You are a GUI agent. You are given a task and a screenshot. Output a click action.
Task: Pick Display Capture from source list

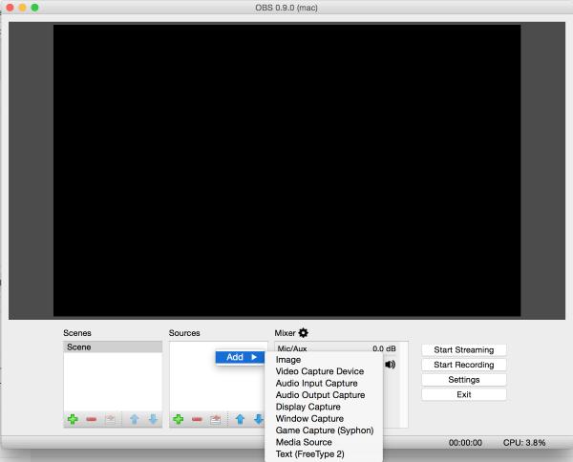tap(308, 407)
